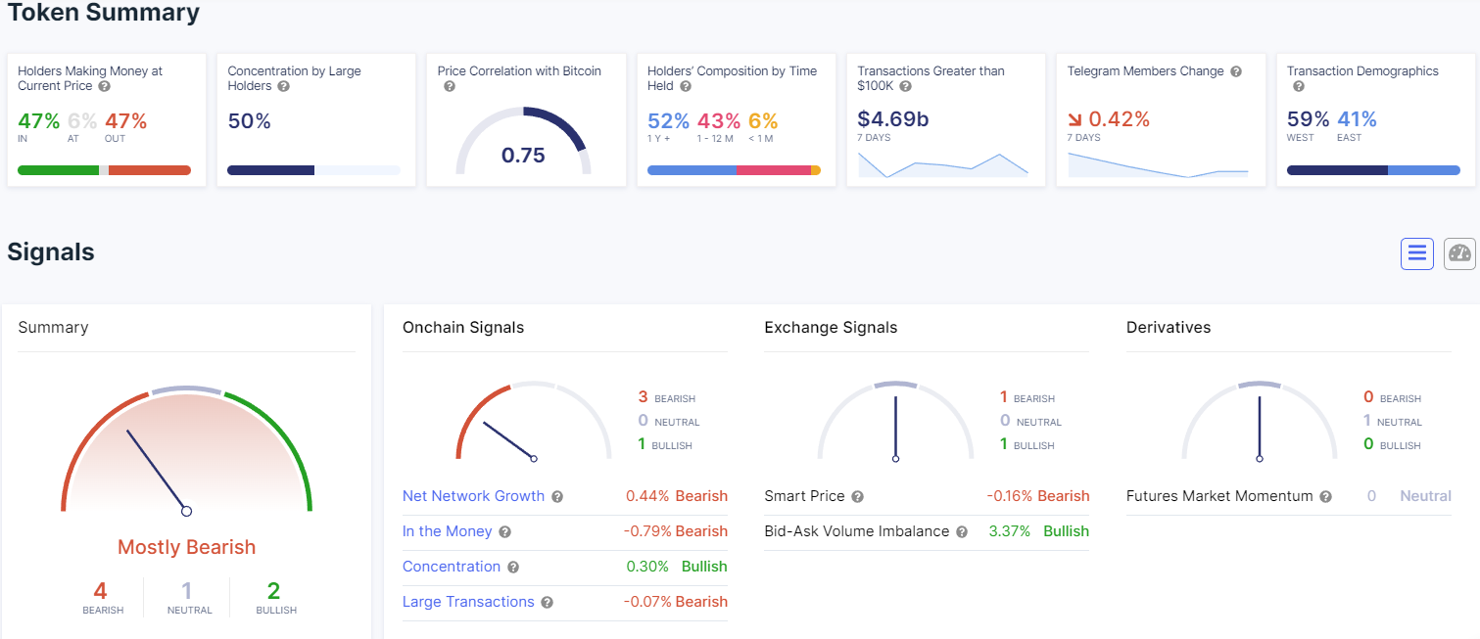The image size is (1480, 639).
Task: Click help icon beside Bid-Ask Volume Imbalance
Action: click(962, 532)
